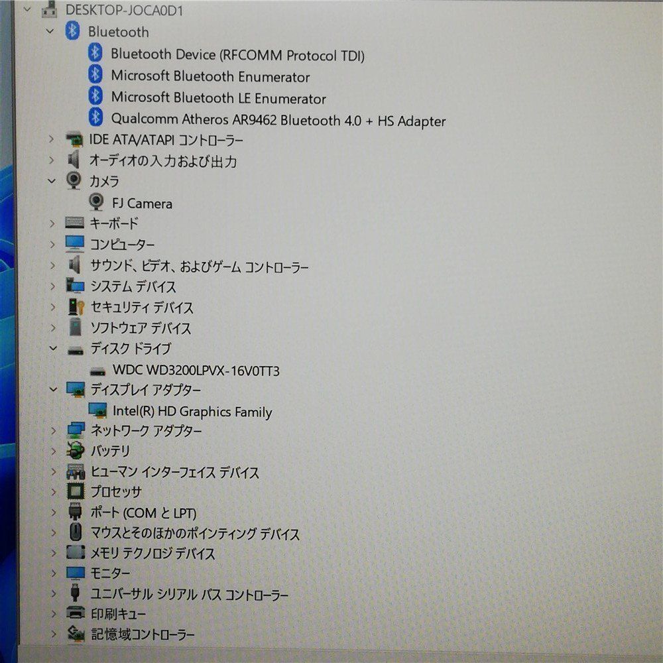Viewport: 663px width, 663px height.
Task: Select the 'ソフトウェア デバイス' label
Action: (141, 328)
